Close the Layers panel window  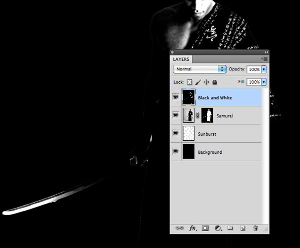click(x=172, y=52)
